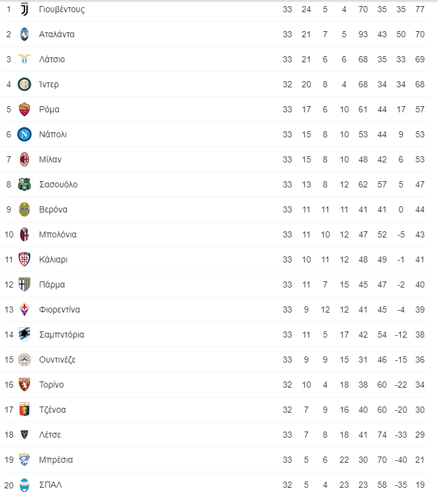Click the Milan club crest icon

tap(24, 159)
